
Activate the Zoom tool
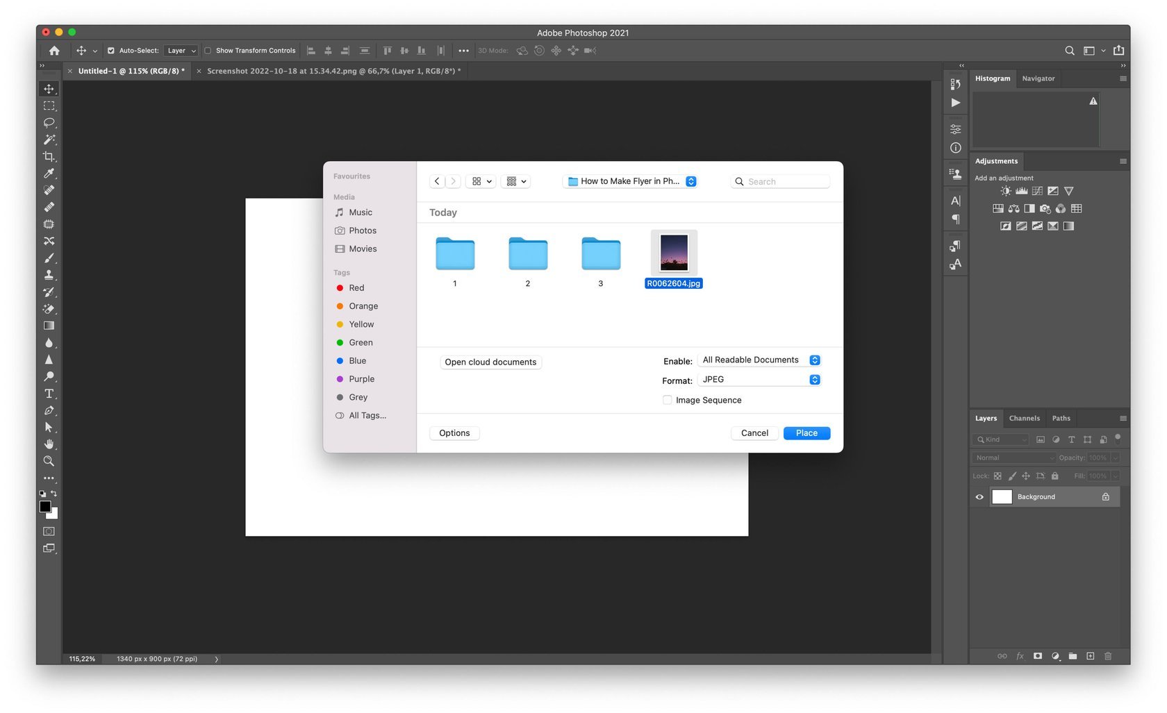[x=49, y=461]
